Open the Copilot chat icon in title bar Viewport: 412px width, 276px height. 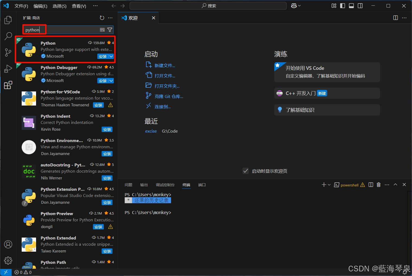pyautogui.click(x=294, y=6)
